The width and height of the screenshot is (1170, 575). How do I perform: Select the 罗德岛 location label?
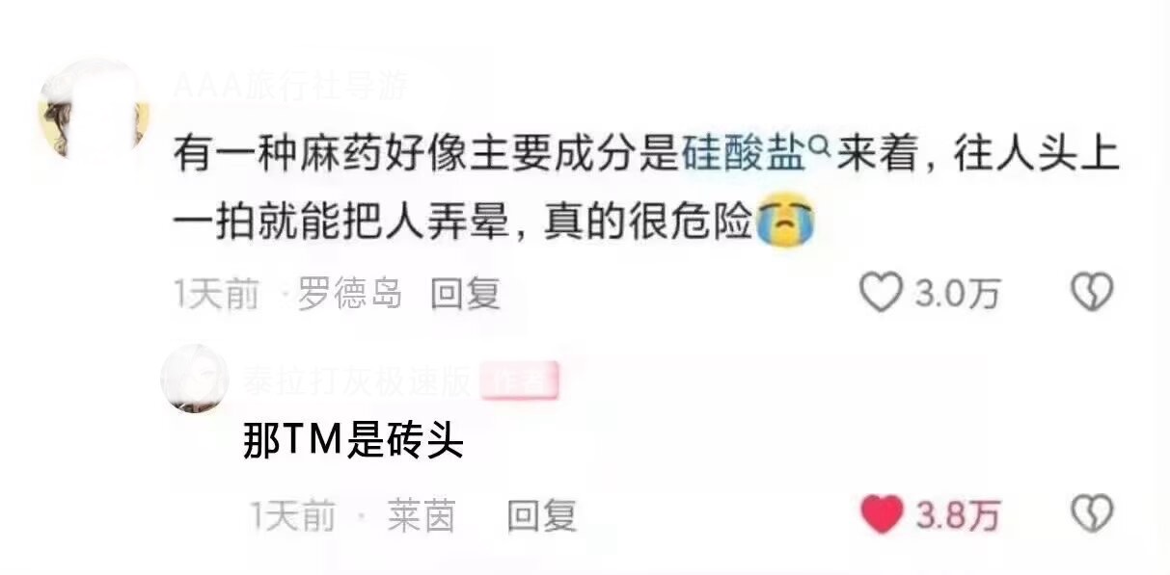pyautogui.click(x=349, y=294)
